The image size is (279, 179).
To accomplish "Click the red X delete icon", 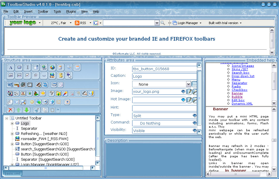I will tap(11, 110).
